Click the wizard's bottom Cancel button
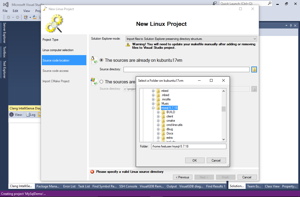Viewport: 300px width, 197px height. click(247, 177)
